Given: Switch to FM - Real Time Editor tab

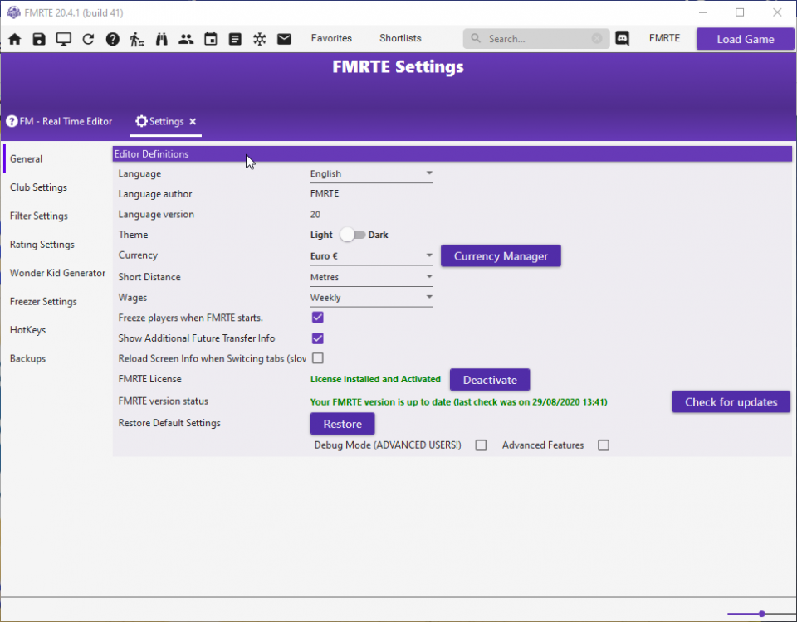Looking at the screenshot, I should click(x=59, y=121).
